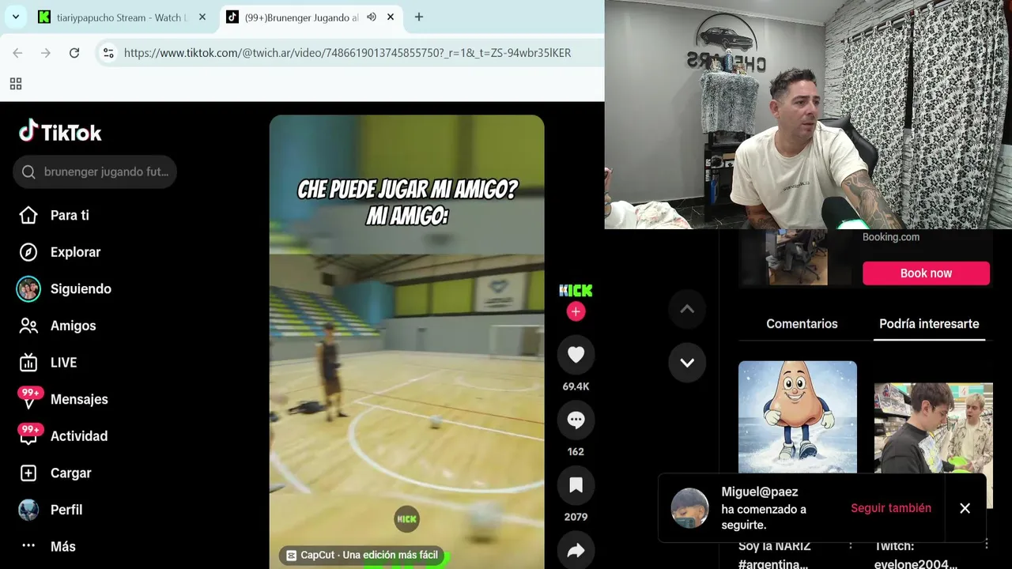The width and height of the screenshot is (1012, 569).
Task: Click the Book now button
Action: pyautogui.click(x=926, y=273)
